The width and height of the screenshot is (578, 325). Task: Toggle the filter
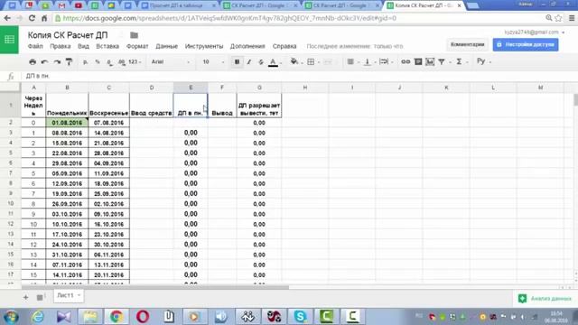point(442,62)
